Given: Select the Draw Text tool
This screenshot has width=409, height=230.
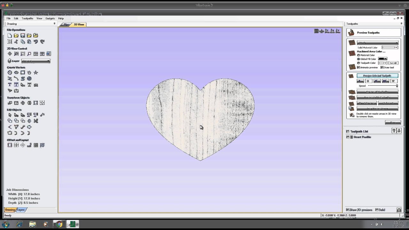Looking at the screenshot, I should (10, 85).
